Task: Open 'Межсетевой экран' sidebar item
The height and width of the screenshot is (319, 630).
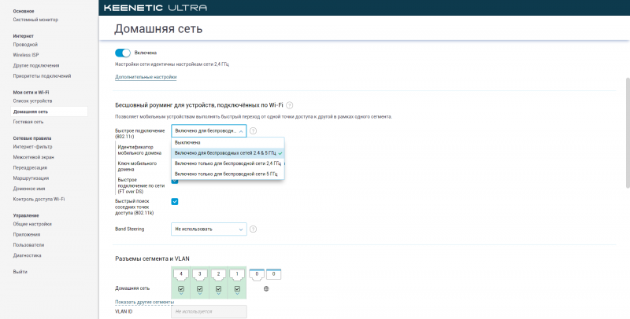Action: pyautogui.click(x=33, y=157)
